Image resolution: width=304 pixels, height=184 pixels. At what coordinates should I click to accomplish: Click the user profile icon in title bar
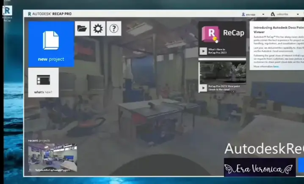[243, 14]
